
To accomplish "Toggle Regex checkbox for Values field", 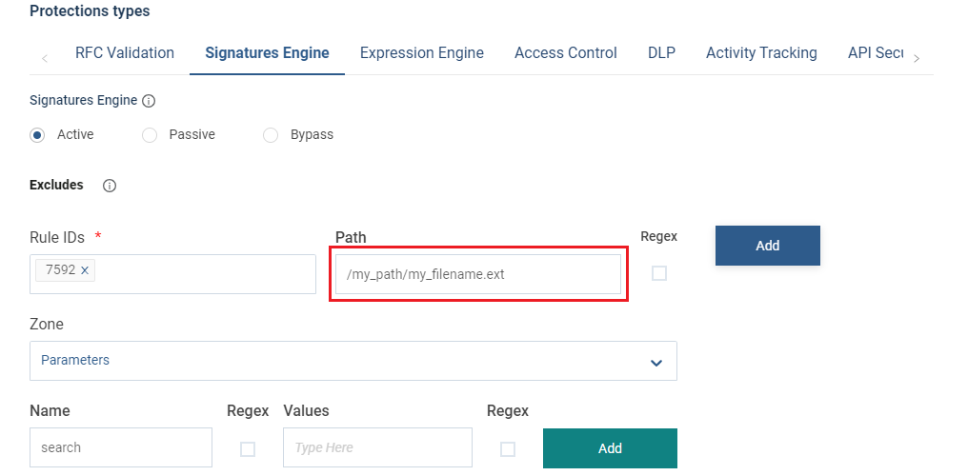I will click(x=508, y=448).
